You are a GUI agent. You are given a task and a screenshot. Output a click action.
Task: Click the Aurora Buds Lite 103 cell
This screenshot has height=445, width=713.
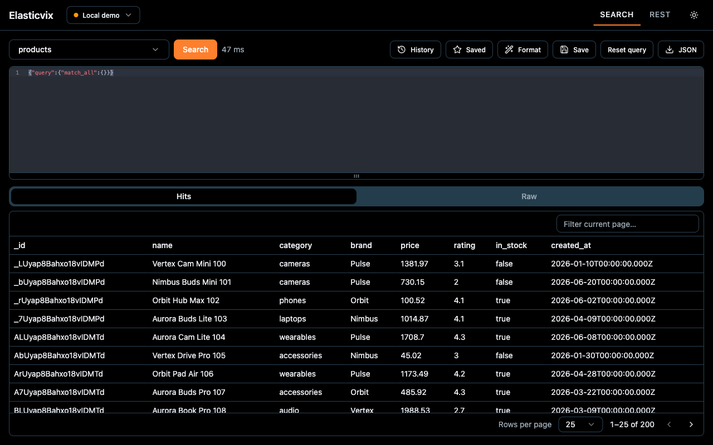point(190,319)
